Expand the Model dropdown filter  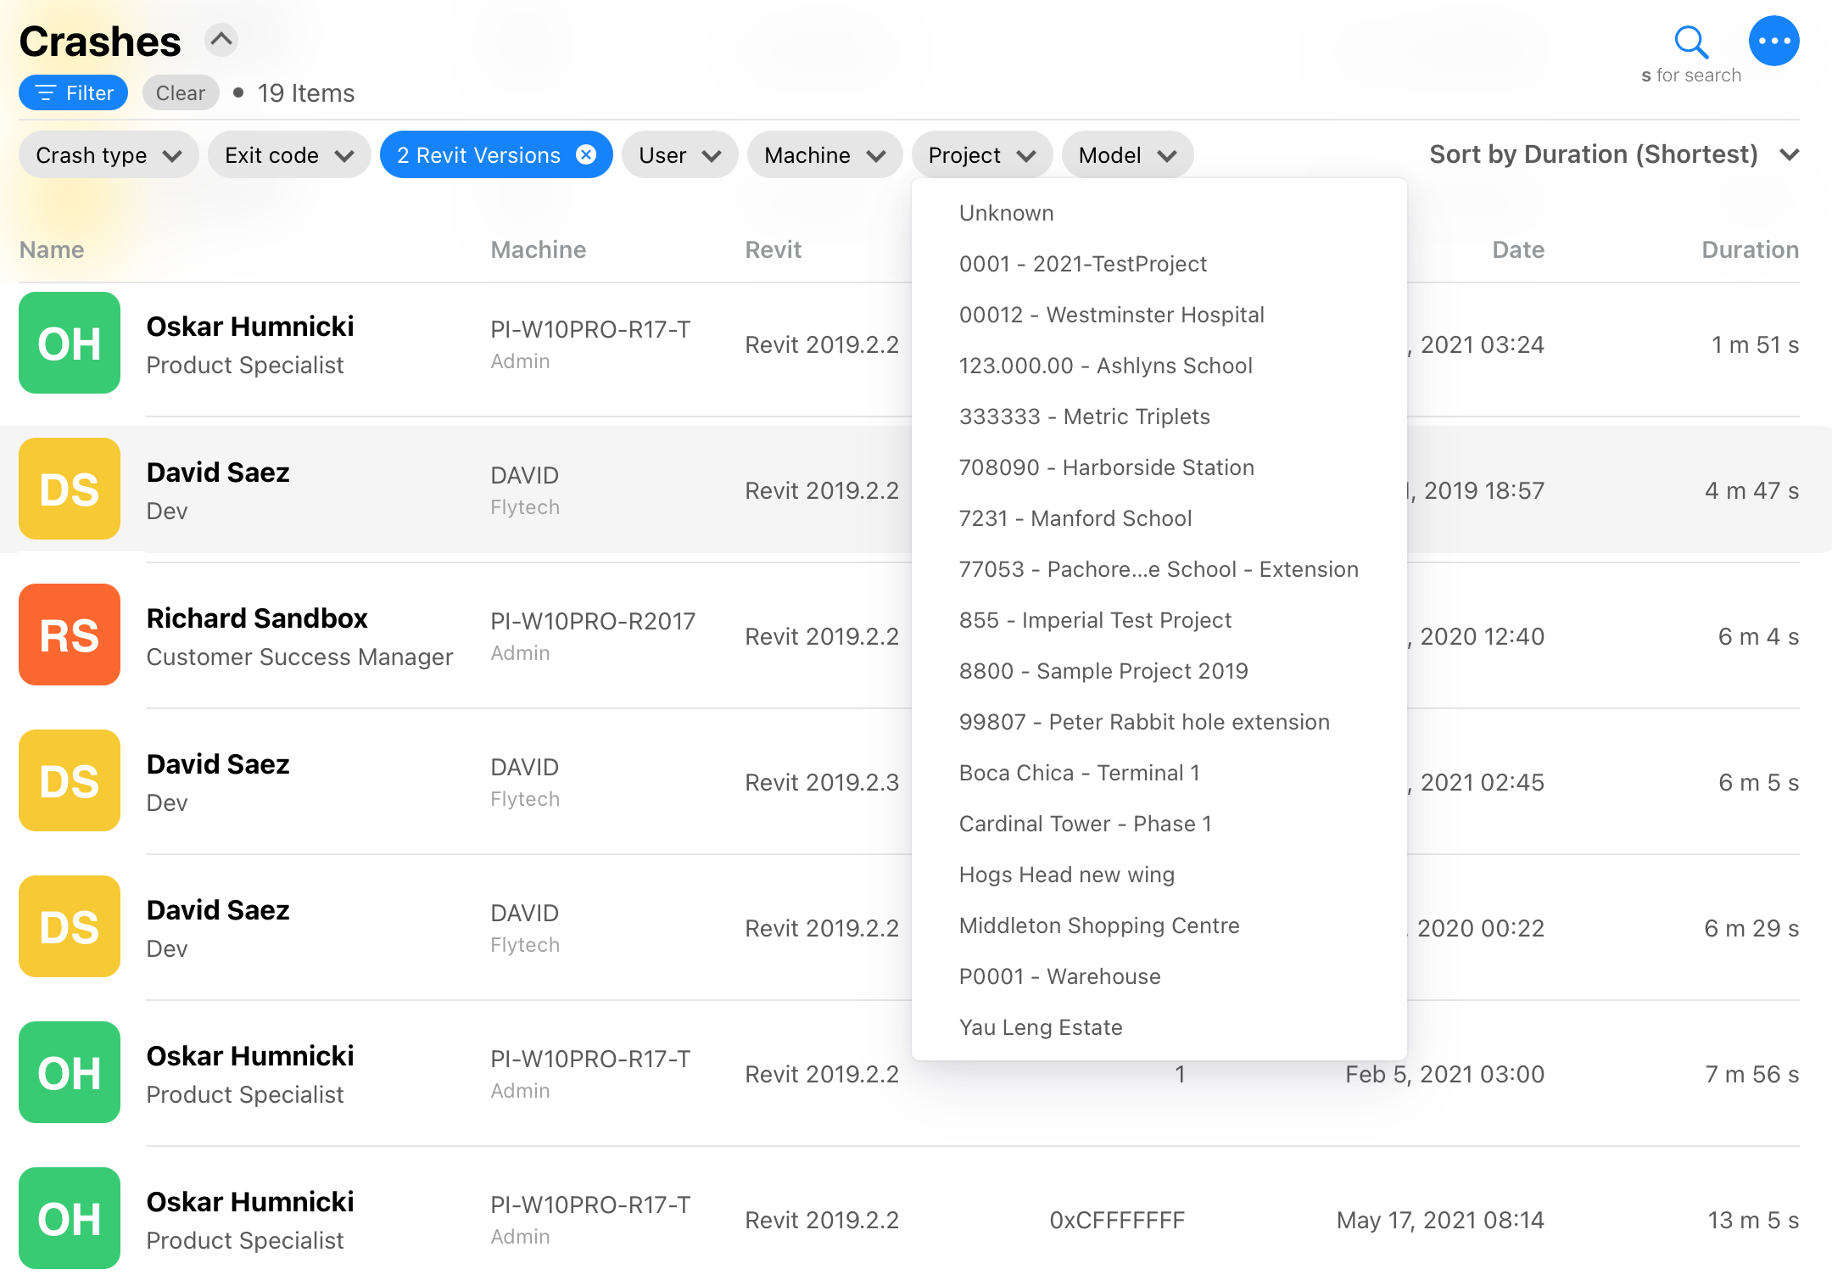tap(1126, 154)
